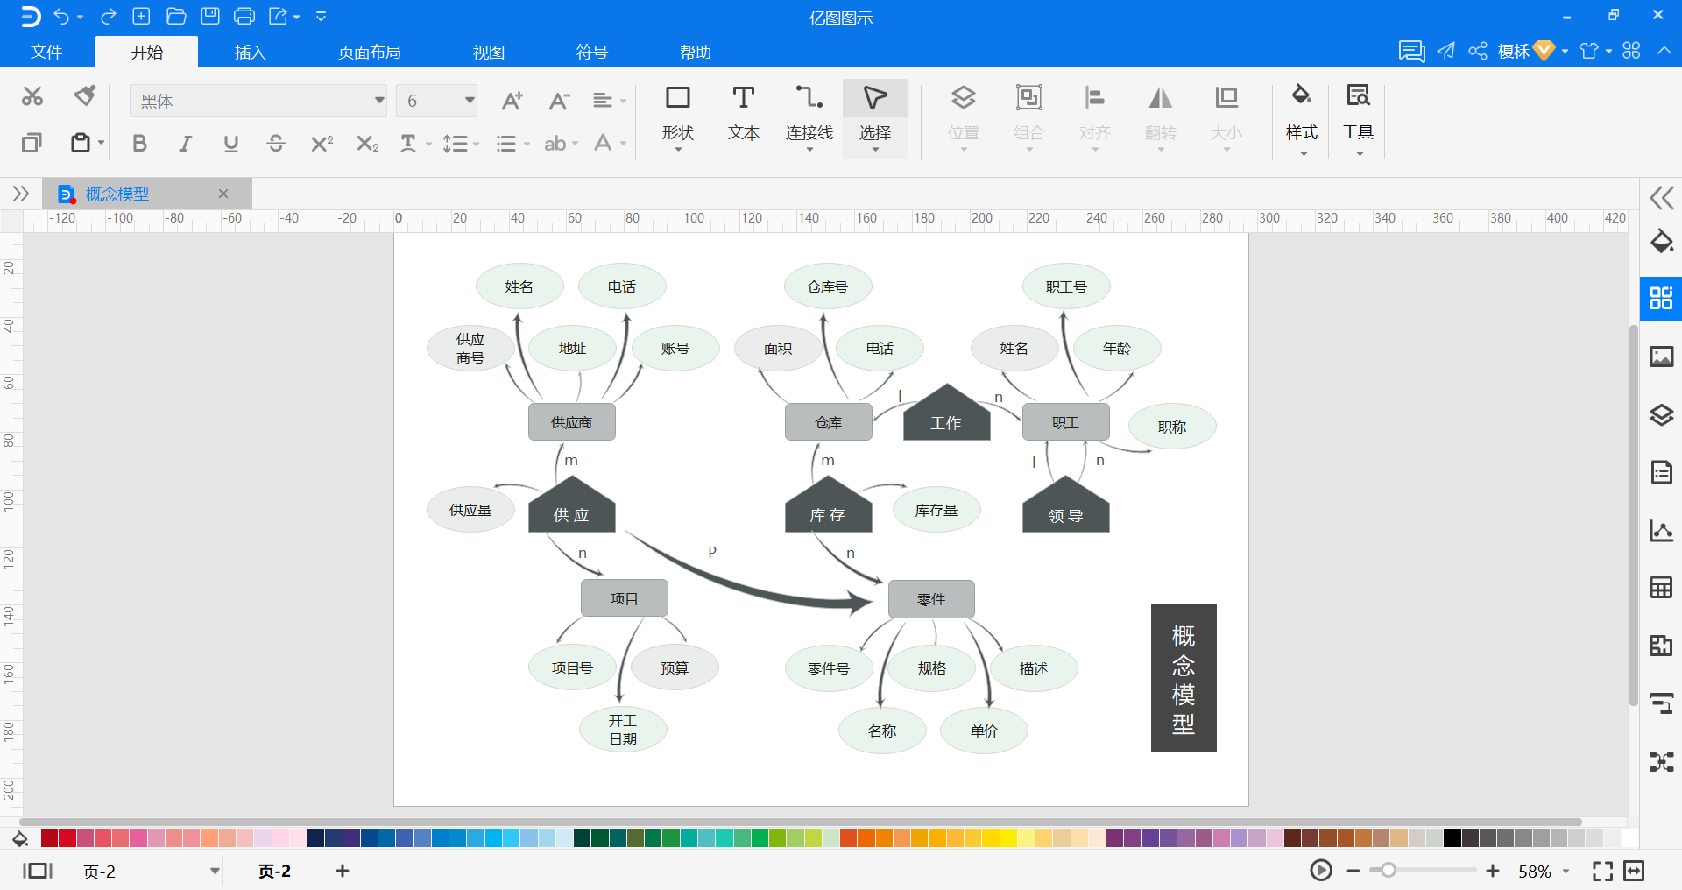Toggle underline formatting
The height and width of the screenshot is (890, 1682).
tap(230, 143)
